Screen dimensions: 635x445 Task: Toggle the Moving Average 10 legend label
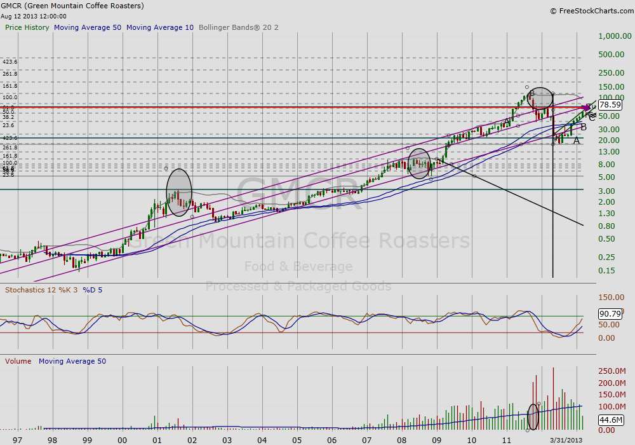[160, 28]
